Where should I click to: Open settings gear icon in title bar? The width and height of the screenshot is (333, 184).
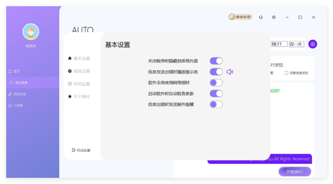[x=274, y=17]
